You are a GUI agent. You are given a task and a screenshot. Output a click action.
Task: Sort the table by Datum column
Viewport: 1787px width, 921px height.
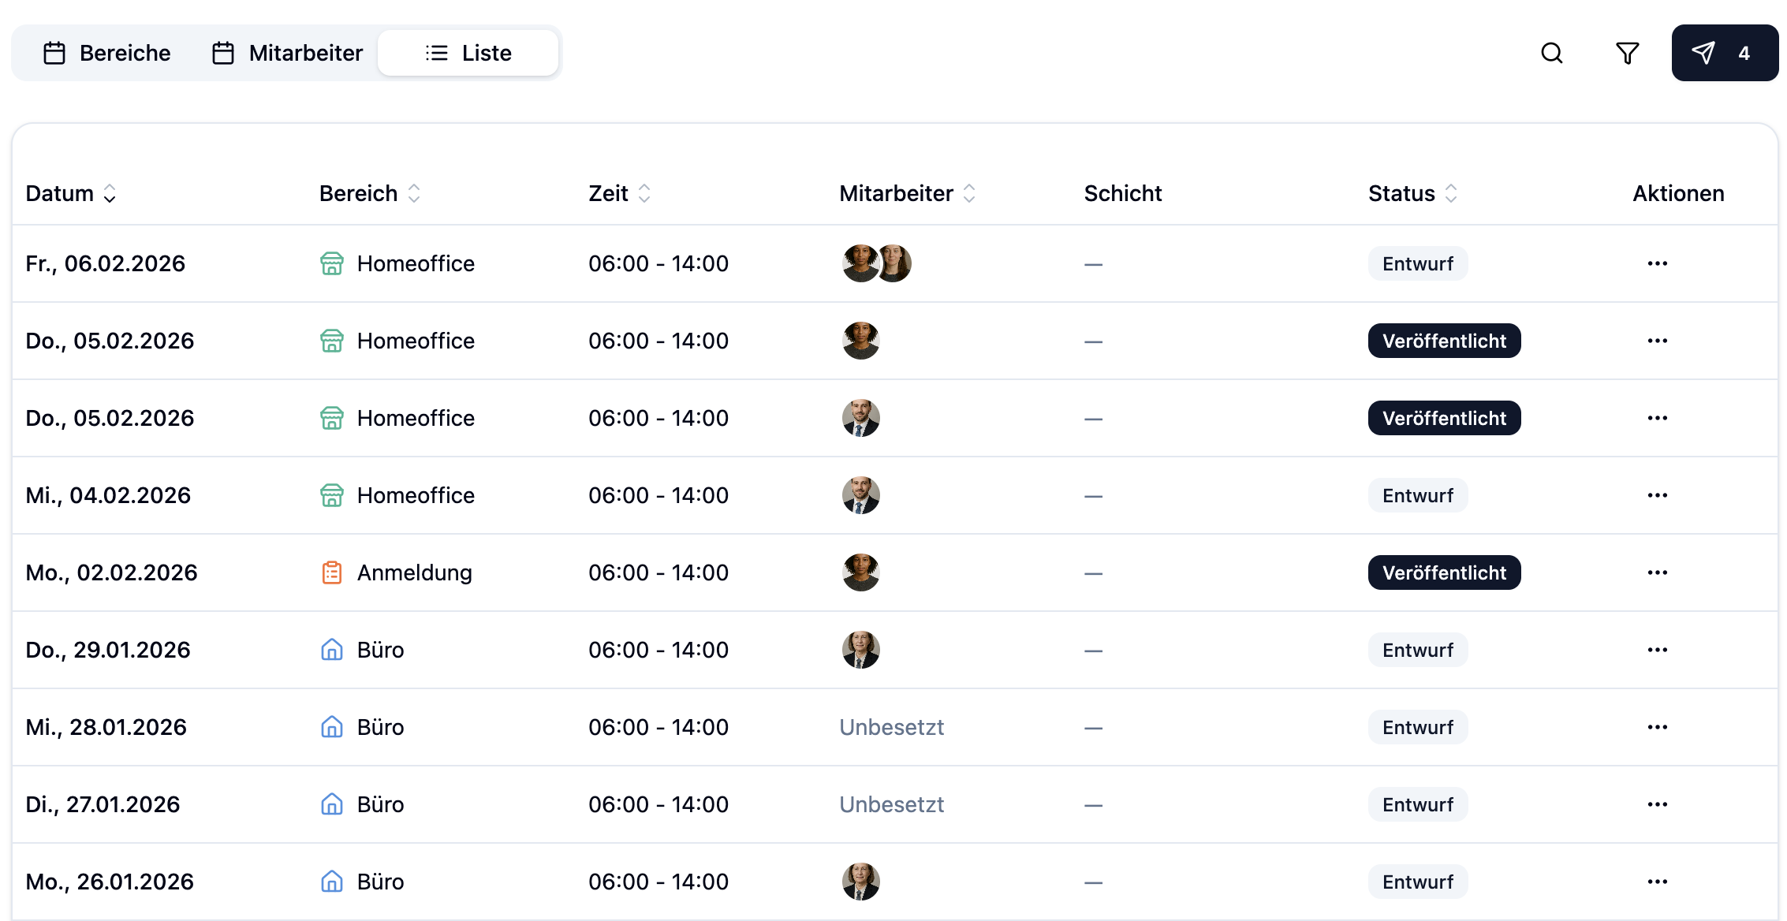click(x=71, y=193)
